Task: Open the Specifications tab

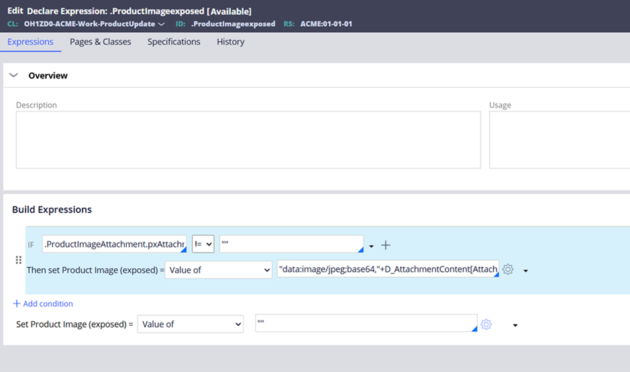Action: click(174, 42)
